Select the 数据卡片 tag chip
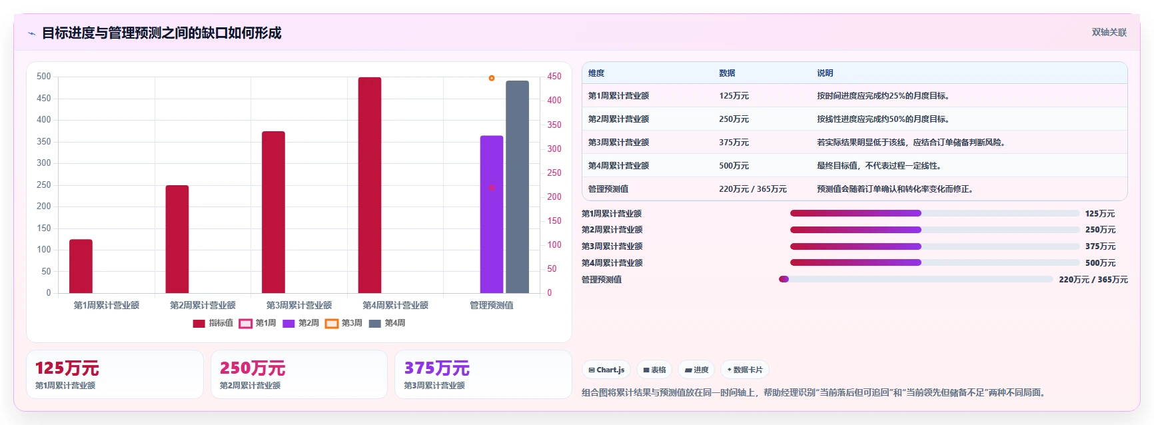The height and width of the screenshot is (425, 1154). pos(745,370)
